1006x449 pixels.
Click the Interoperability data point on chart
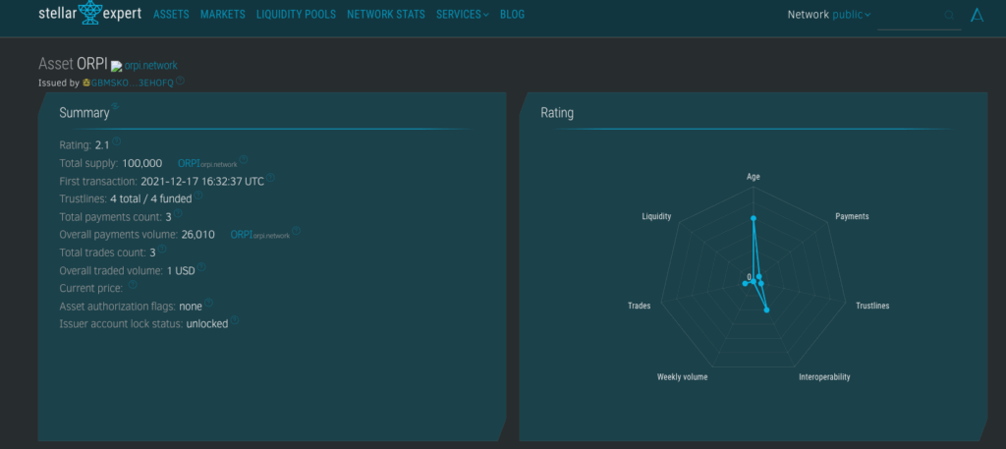[x=766, y=309]
